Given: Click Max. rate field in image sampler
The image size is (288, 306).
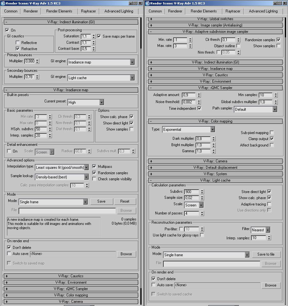Looking at the screenshot, I should pos(180,46).
